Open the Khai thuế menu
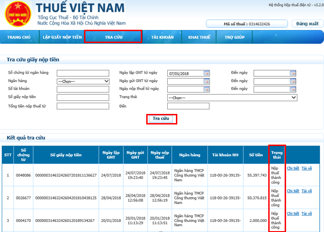 199,37
